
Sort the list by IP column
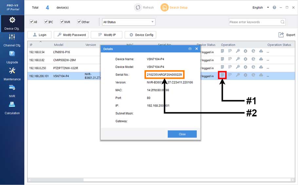31,45
